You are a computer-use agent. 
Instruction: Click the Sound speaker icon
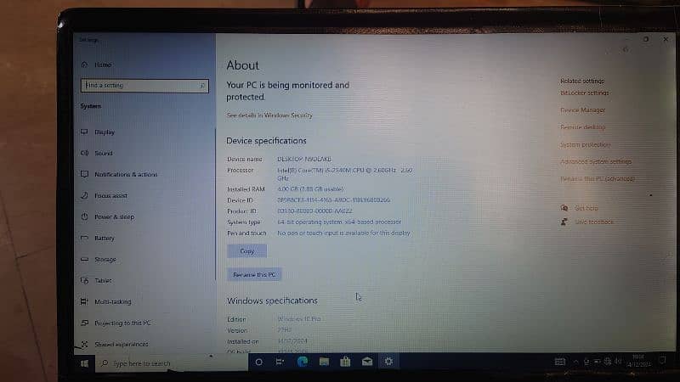84,153
